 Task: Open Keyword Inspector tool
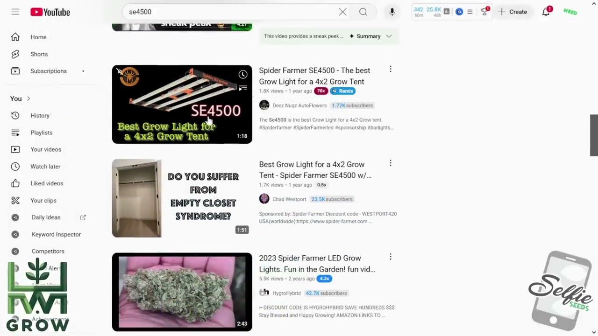(56, 234)
